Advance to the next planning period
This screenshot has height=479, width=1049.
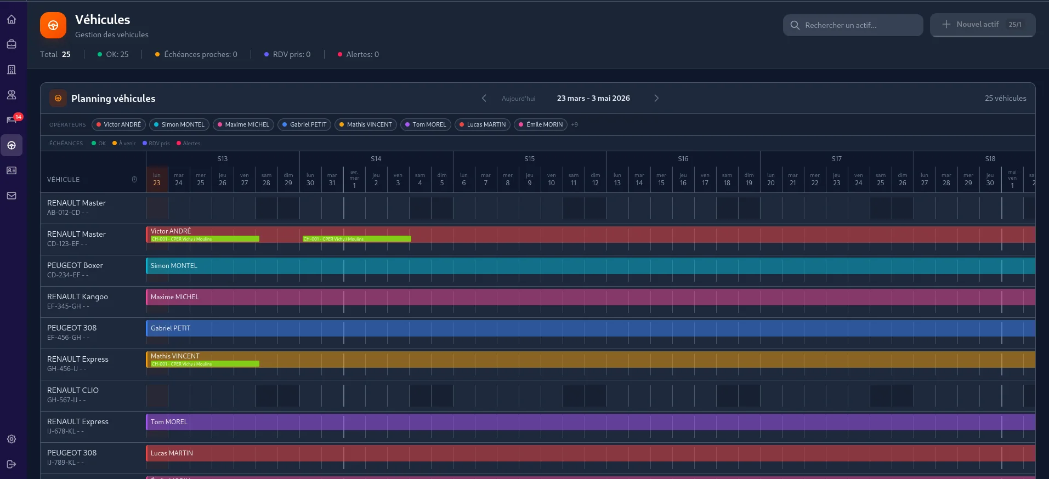pos(656,98)
